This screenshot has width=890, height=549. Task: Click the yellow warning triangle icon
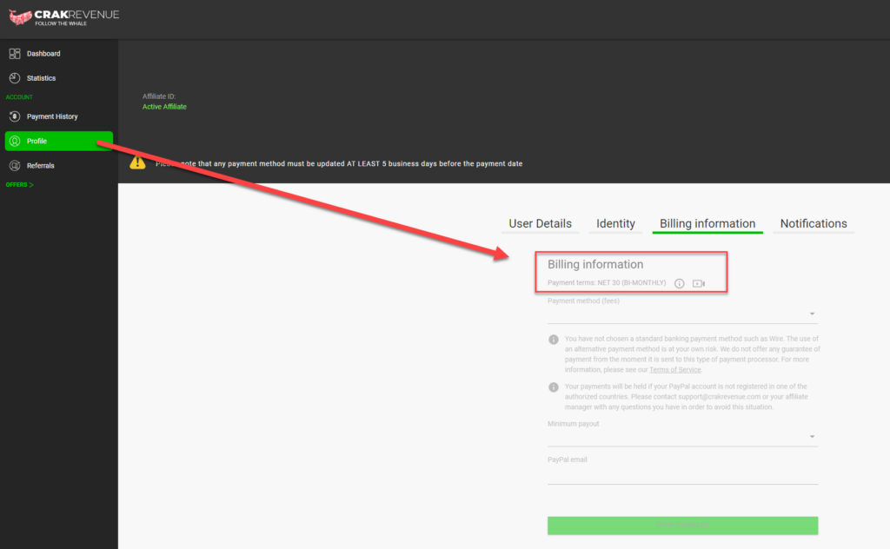click(137, 162)
